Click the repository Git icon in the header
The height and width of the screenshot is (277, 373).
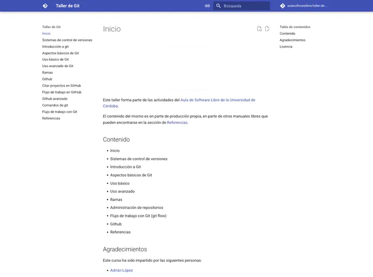click(282, 6)
